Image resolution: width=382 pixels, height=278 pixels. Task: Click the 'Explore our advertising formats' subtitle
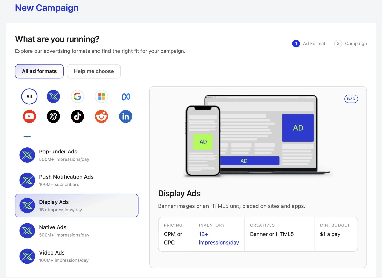[x=100, y=51]
